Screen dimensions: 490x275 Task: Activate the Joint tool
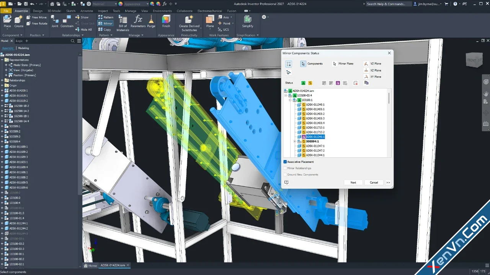55,22
